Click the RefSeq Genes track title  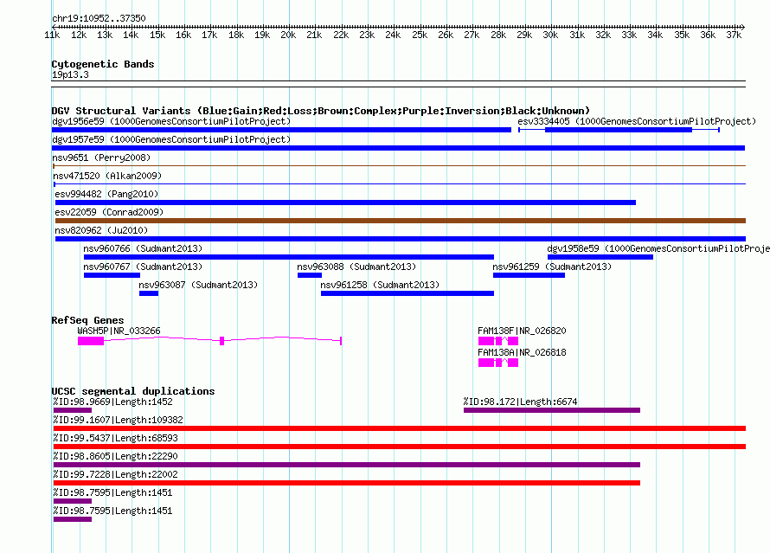(x=88, y=320)
